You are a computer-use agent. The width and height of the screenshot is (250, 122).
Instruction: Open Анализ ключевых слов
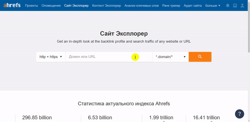pyautogui.click(x=142, y=6)
